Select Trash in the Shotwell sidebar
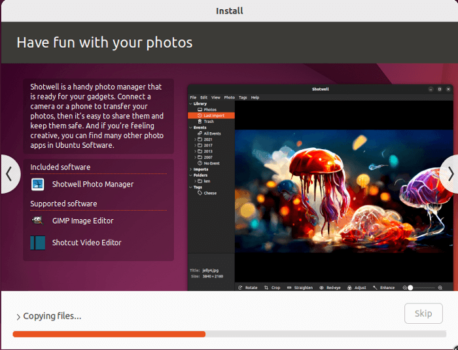 pyautogui.click(x=211, y=122)
